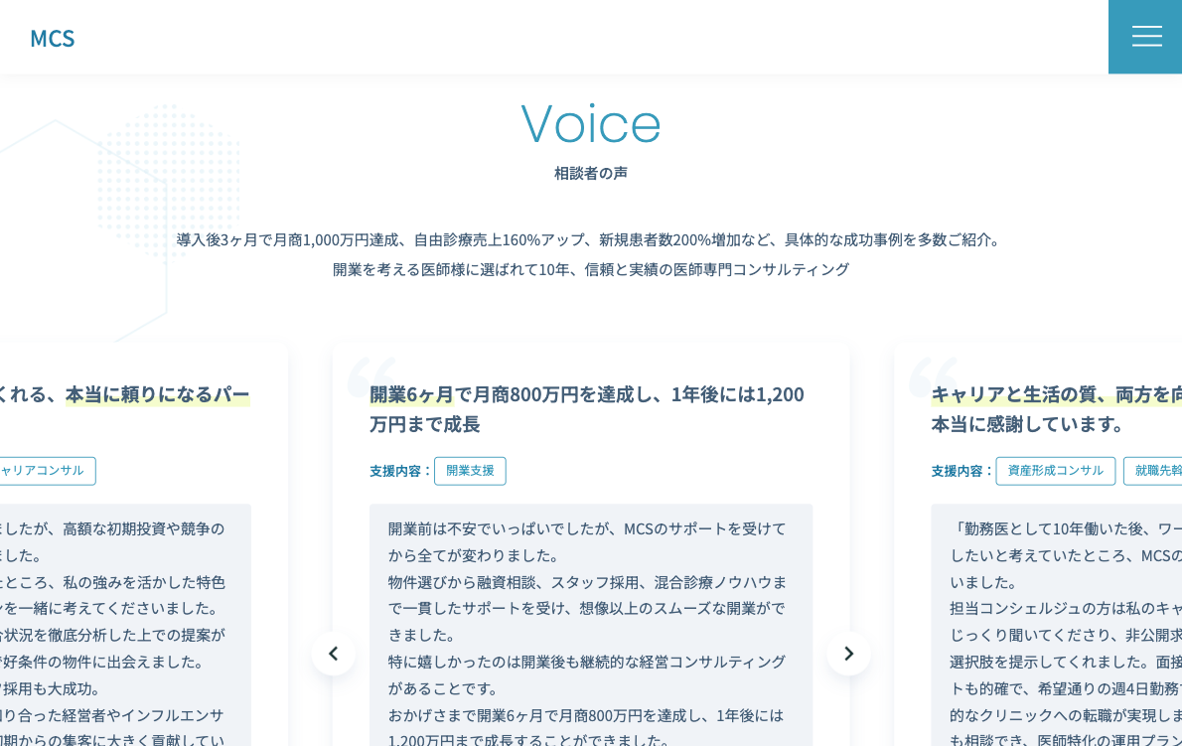Screen dimensions: 1182x746
Task: Click the MCS logo
Action: tap(52, 39)
